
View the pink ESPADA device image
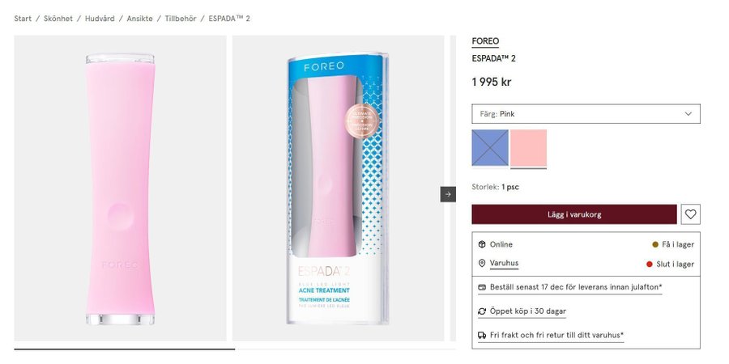coord(120,188)
